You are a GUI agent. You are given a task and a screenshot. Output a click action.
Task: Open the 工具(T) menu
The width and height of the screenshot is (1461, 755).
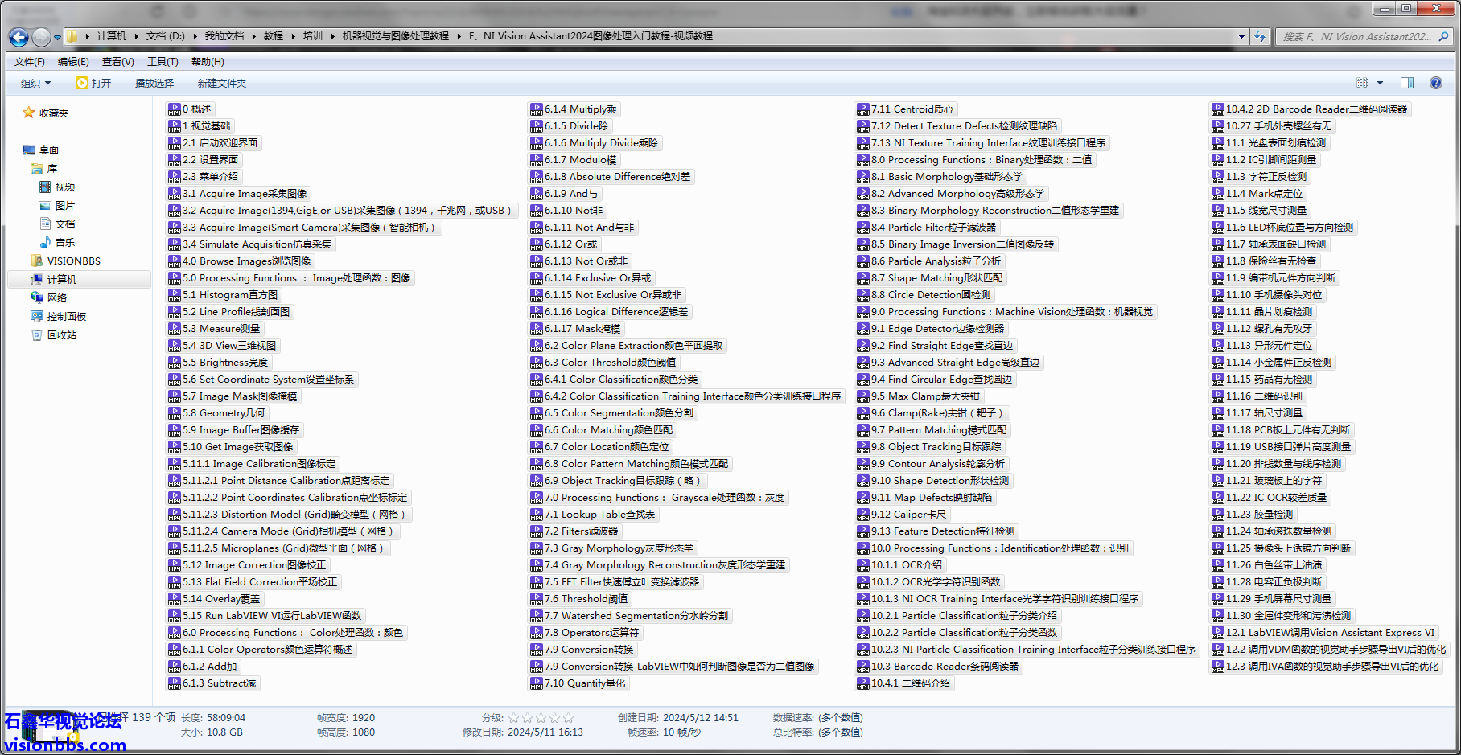click(163, 62)
